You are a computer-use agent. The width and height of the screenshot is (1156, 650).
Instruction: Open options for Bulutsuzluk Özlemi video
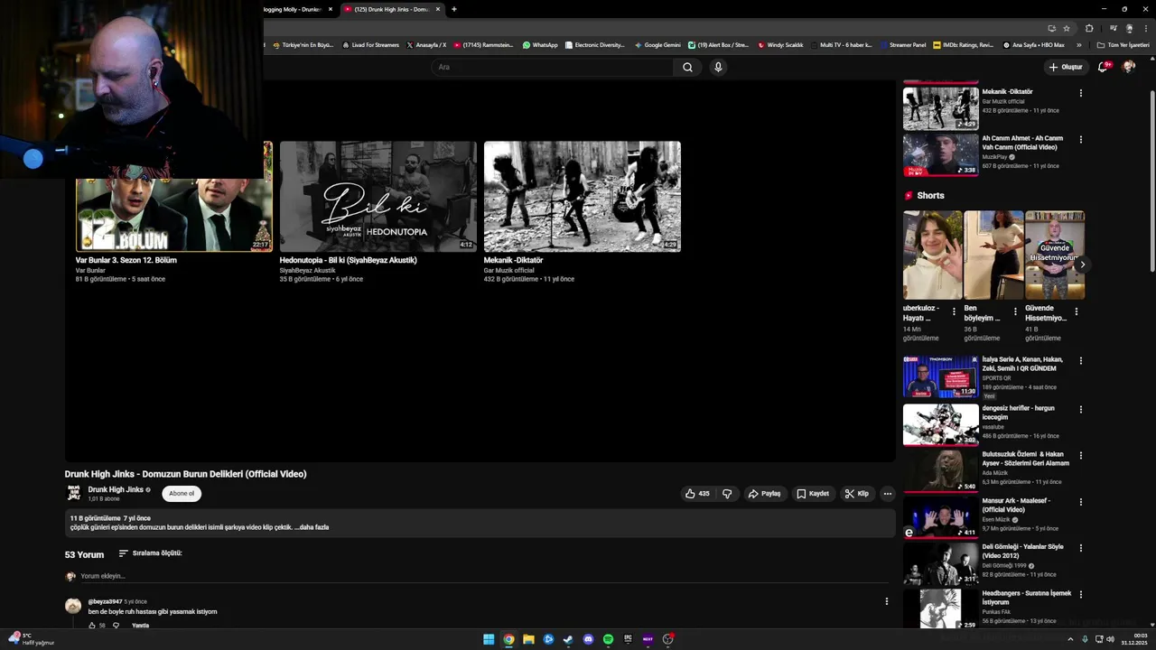pos(1081,456)
